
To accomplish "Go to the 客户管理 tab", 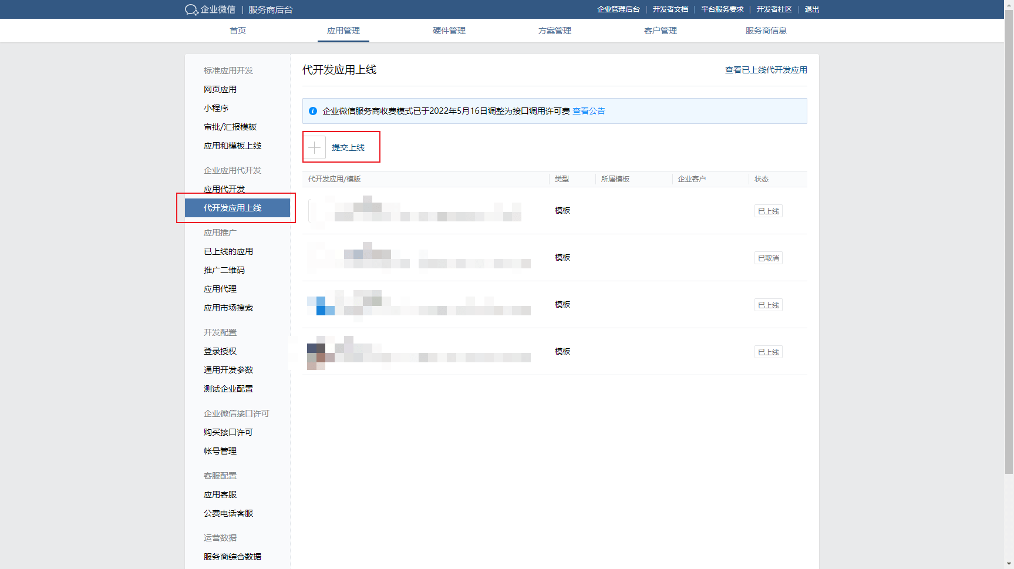I will 661,31.
